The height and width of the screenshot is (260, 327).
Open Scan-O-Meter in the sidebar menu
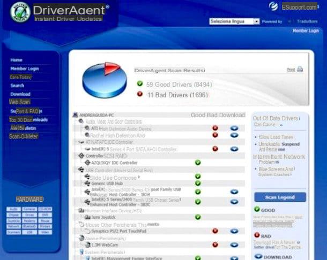24,136
